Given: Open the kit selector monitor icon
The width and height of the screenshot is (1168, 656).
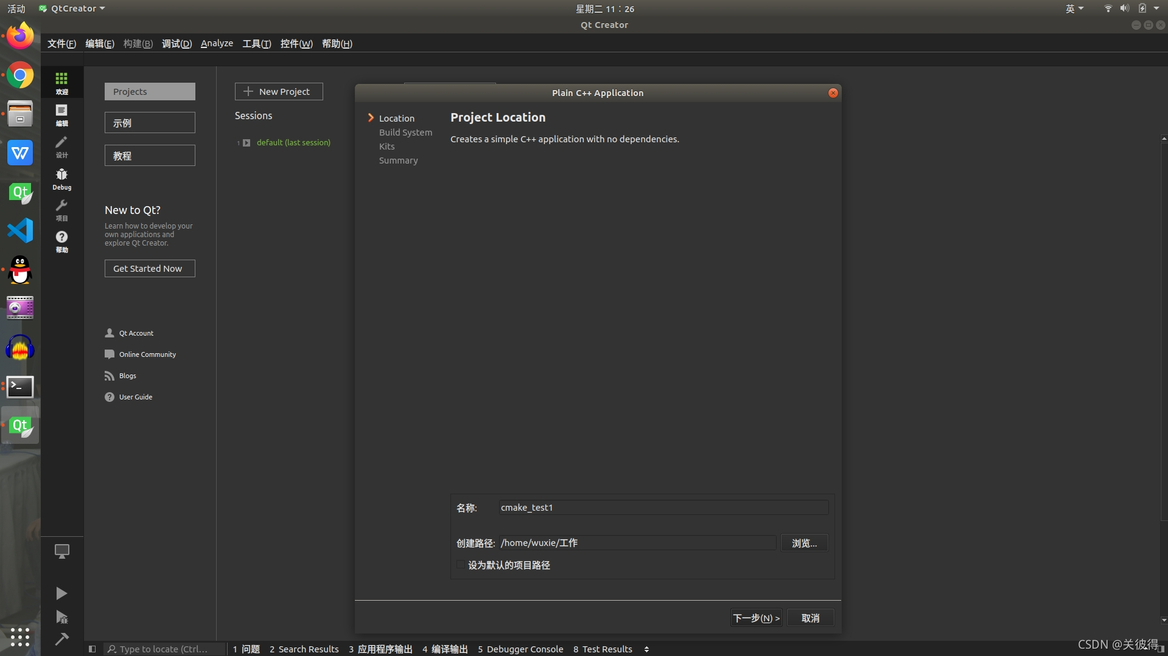Looking at the screenshot, I should click(x=61, y=551).
